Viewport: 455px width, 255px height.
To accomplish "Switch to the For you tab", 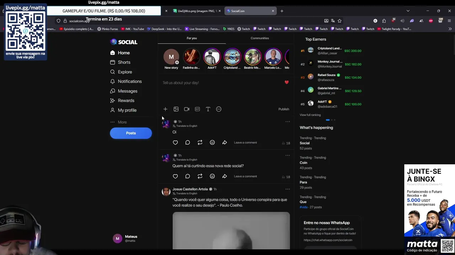I will 192,38.
